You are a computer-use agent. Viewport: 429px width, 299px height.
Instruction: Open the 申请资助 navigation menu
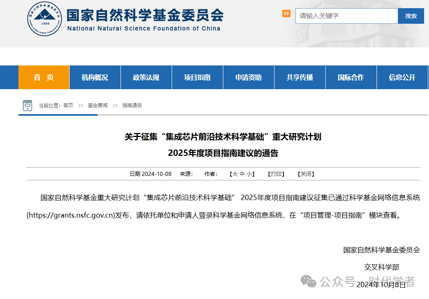click(248, 77)
